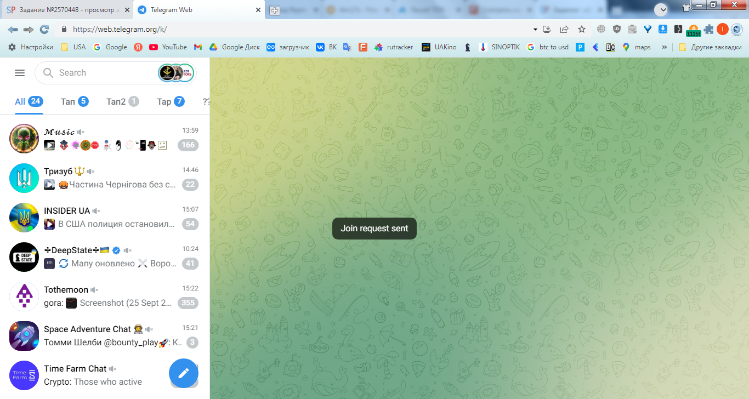The image size is (749, 399).
Task: Open the Space Adventure Chat
Action: [x=105, y=335]
